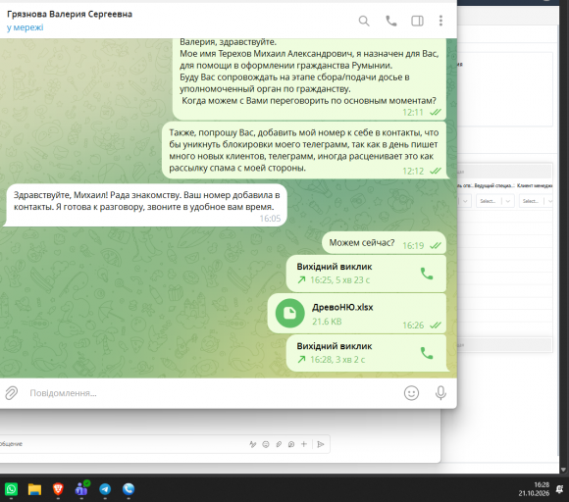Click the message about adding number to contacts
This screenshot has height=502, width=569.
pyautogui.click(x=304, y=150)
